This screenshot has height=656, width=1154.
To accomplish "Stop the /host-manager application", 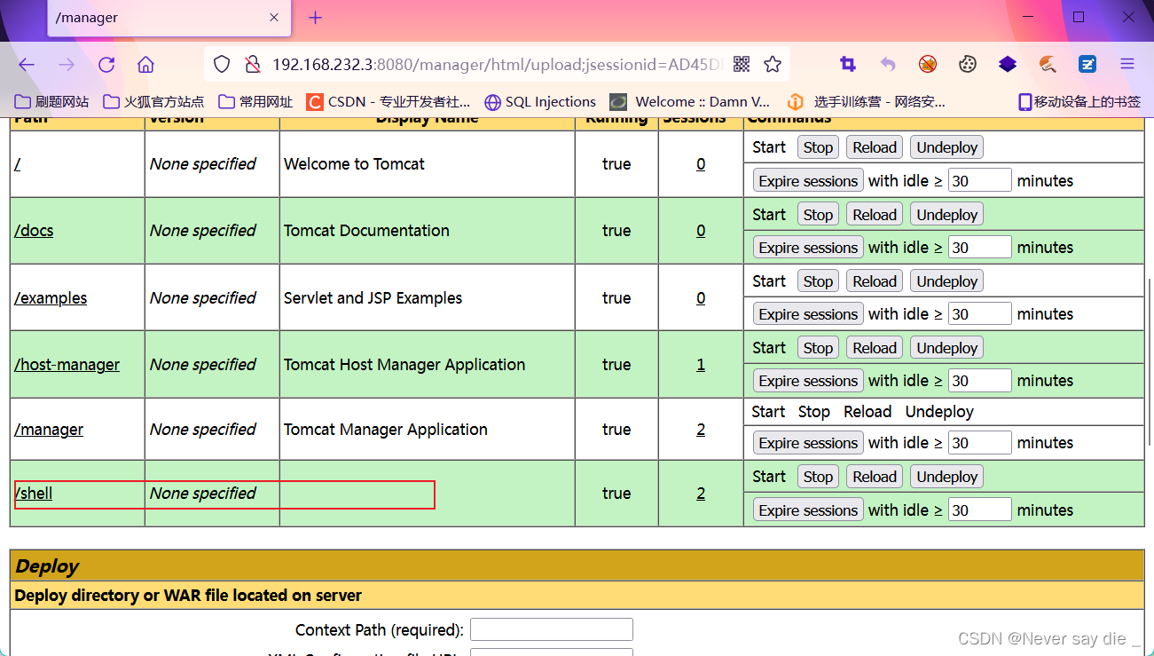I will [818, 348].
